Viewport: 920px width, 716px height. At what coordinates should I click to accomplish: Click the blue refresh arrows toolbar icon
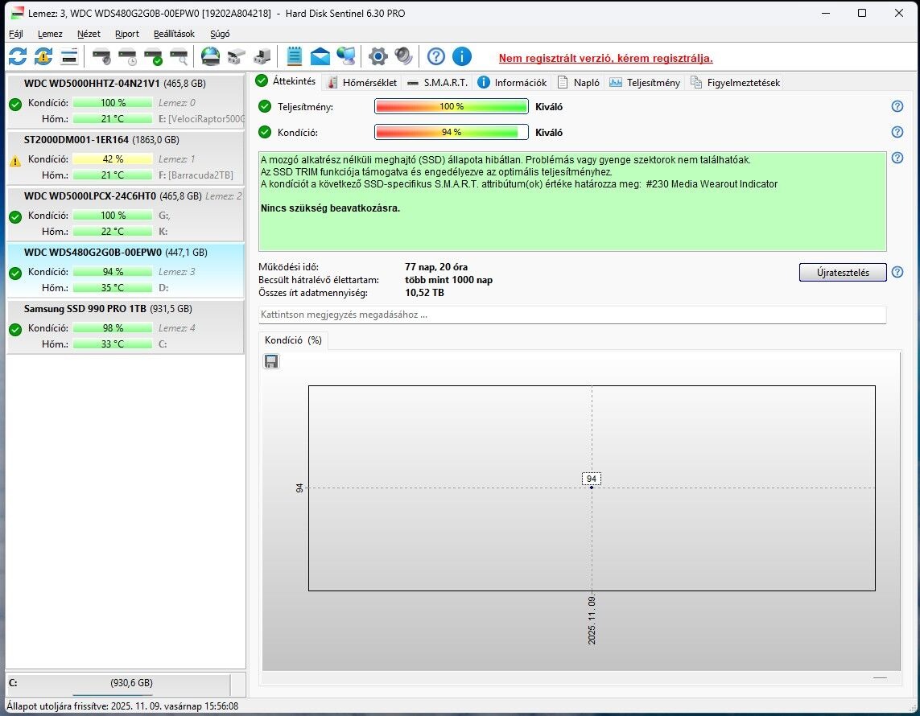(18, 57)
